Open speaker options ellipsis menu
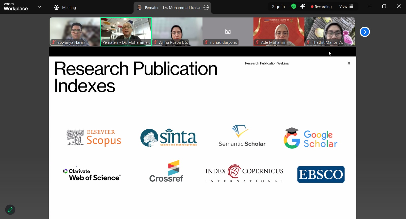 (x=206, y=8)
